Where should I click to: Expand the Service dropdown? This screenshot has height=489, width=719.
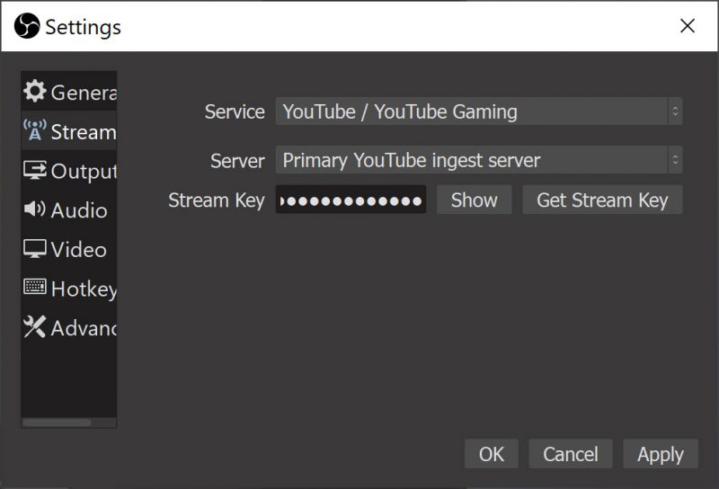coord(479,111)
